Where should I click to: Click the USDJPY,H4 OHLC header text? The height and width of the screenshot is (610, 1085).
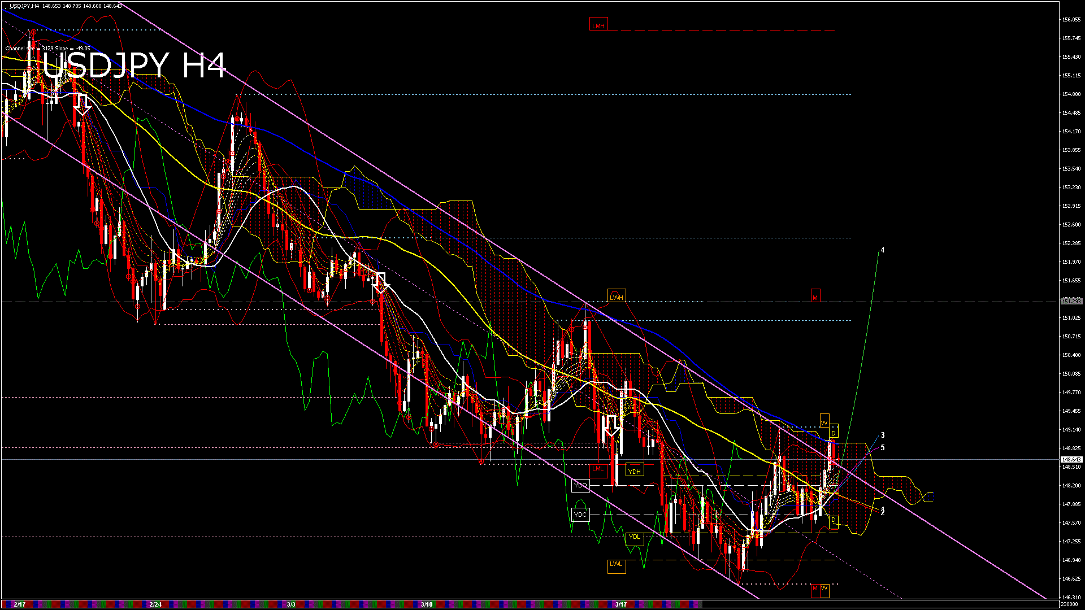click(x=66, y=6)
